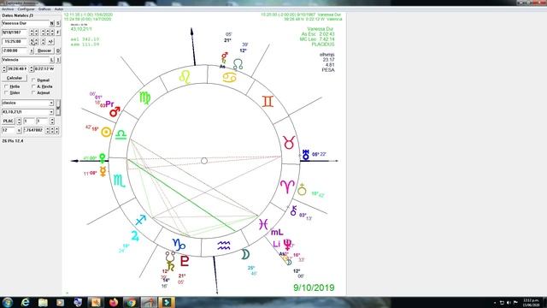The image size is (547, 308).
Task: Click the blue Uranus glyph
Action: [x=306, y=155]
